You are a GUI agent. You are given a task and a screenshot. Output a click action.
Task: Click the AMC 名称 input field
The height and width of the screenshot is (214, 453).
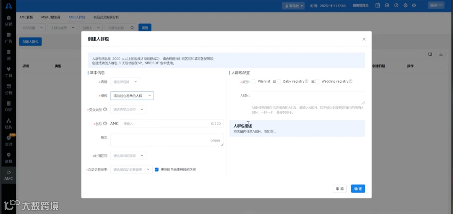coord(172,123)
